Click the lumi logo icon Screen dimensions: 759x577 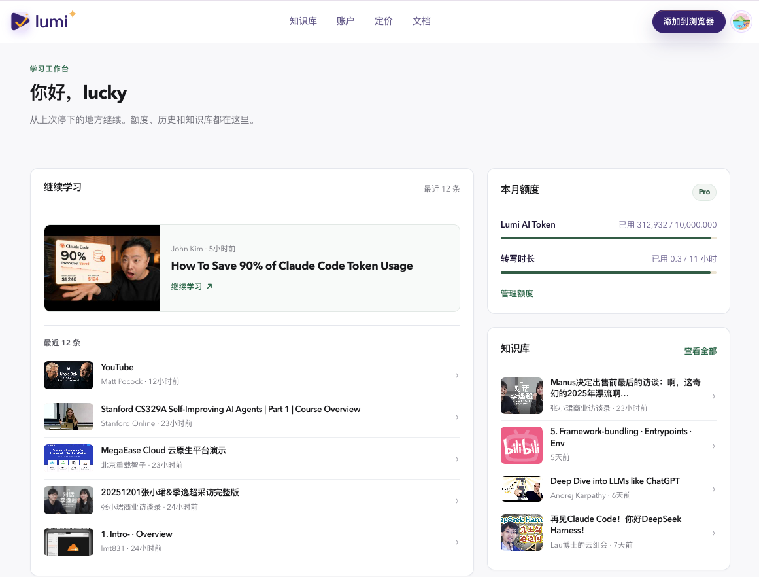click(20, 22)
